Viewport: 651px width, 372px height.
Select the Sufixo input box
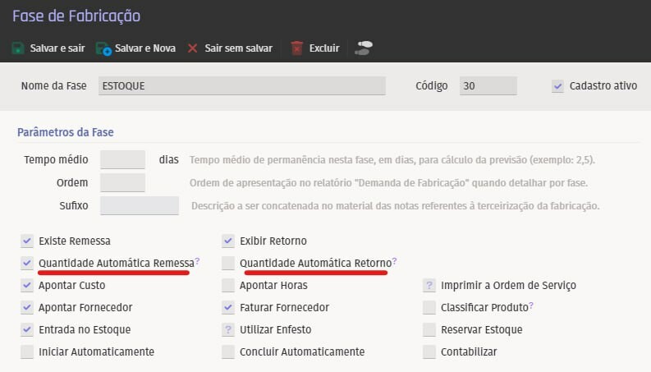tap(139, 205)
